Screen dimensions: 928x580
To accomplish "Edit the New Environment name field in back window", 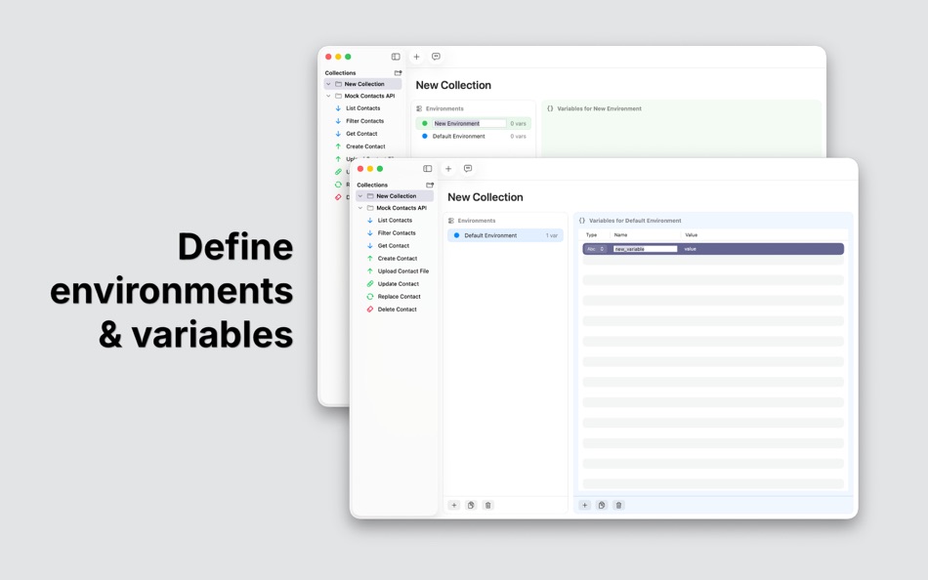I will (x=469, y=123).
